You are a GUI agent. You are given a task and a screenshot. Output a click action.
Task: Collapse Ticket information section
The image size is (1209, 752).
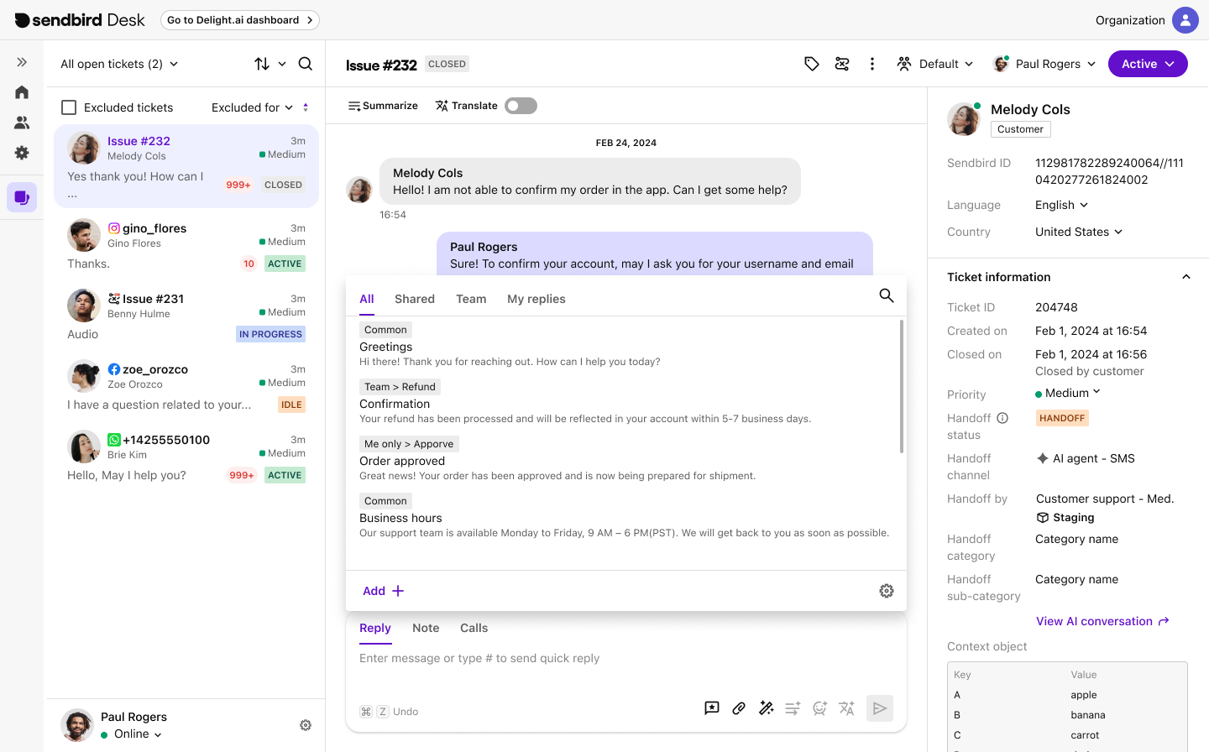coord(1185,277)
